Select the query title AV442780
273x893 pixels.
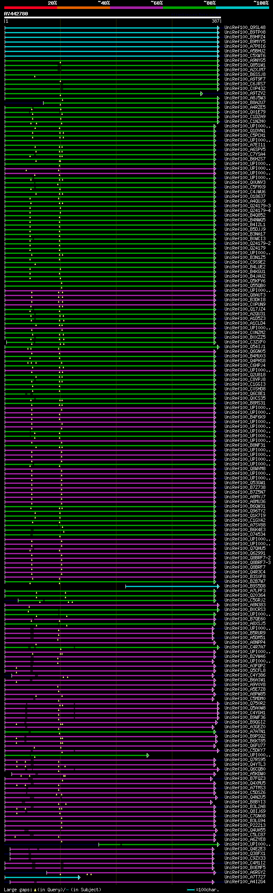pyautogui.click(x=16, y=14)
